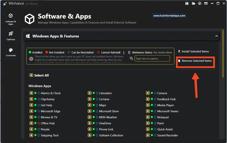Open the import config folder icon
The width and height of the screenshot is (227, 143).
tap(193, 3)
